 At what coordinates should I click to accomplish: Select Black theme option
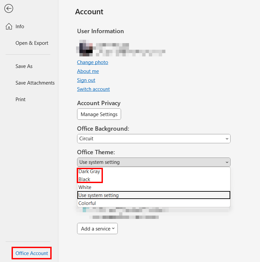[154, 179]
